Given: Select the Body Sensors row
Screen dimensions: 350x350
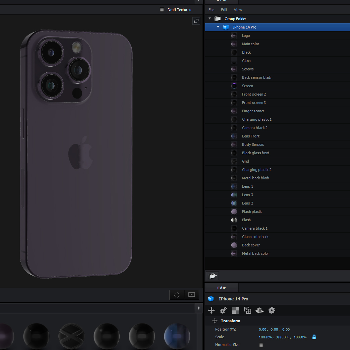Looking at the screenshot, I should [278, 144].
